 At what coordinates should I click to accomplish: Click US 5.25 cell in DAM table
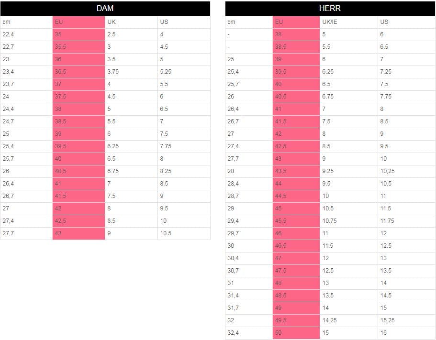click(183, 72)
